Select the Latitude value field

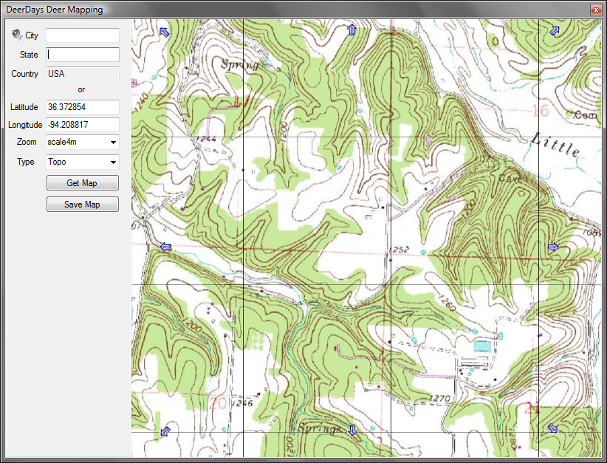click(x=82, y=107)
